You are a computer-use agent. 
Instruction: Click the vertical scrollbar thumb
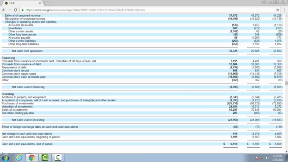coord(287,83)
